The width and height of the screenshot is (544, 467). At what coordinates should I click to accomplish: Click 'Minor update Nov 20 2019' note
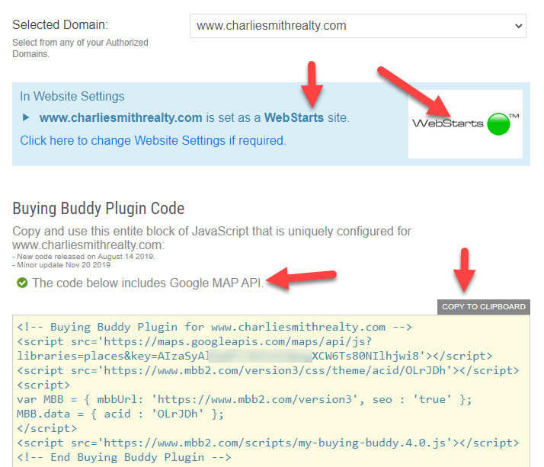tap(62, 264)
